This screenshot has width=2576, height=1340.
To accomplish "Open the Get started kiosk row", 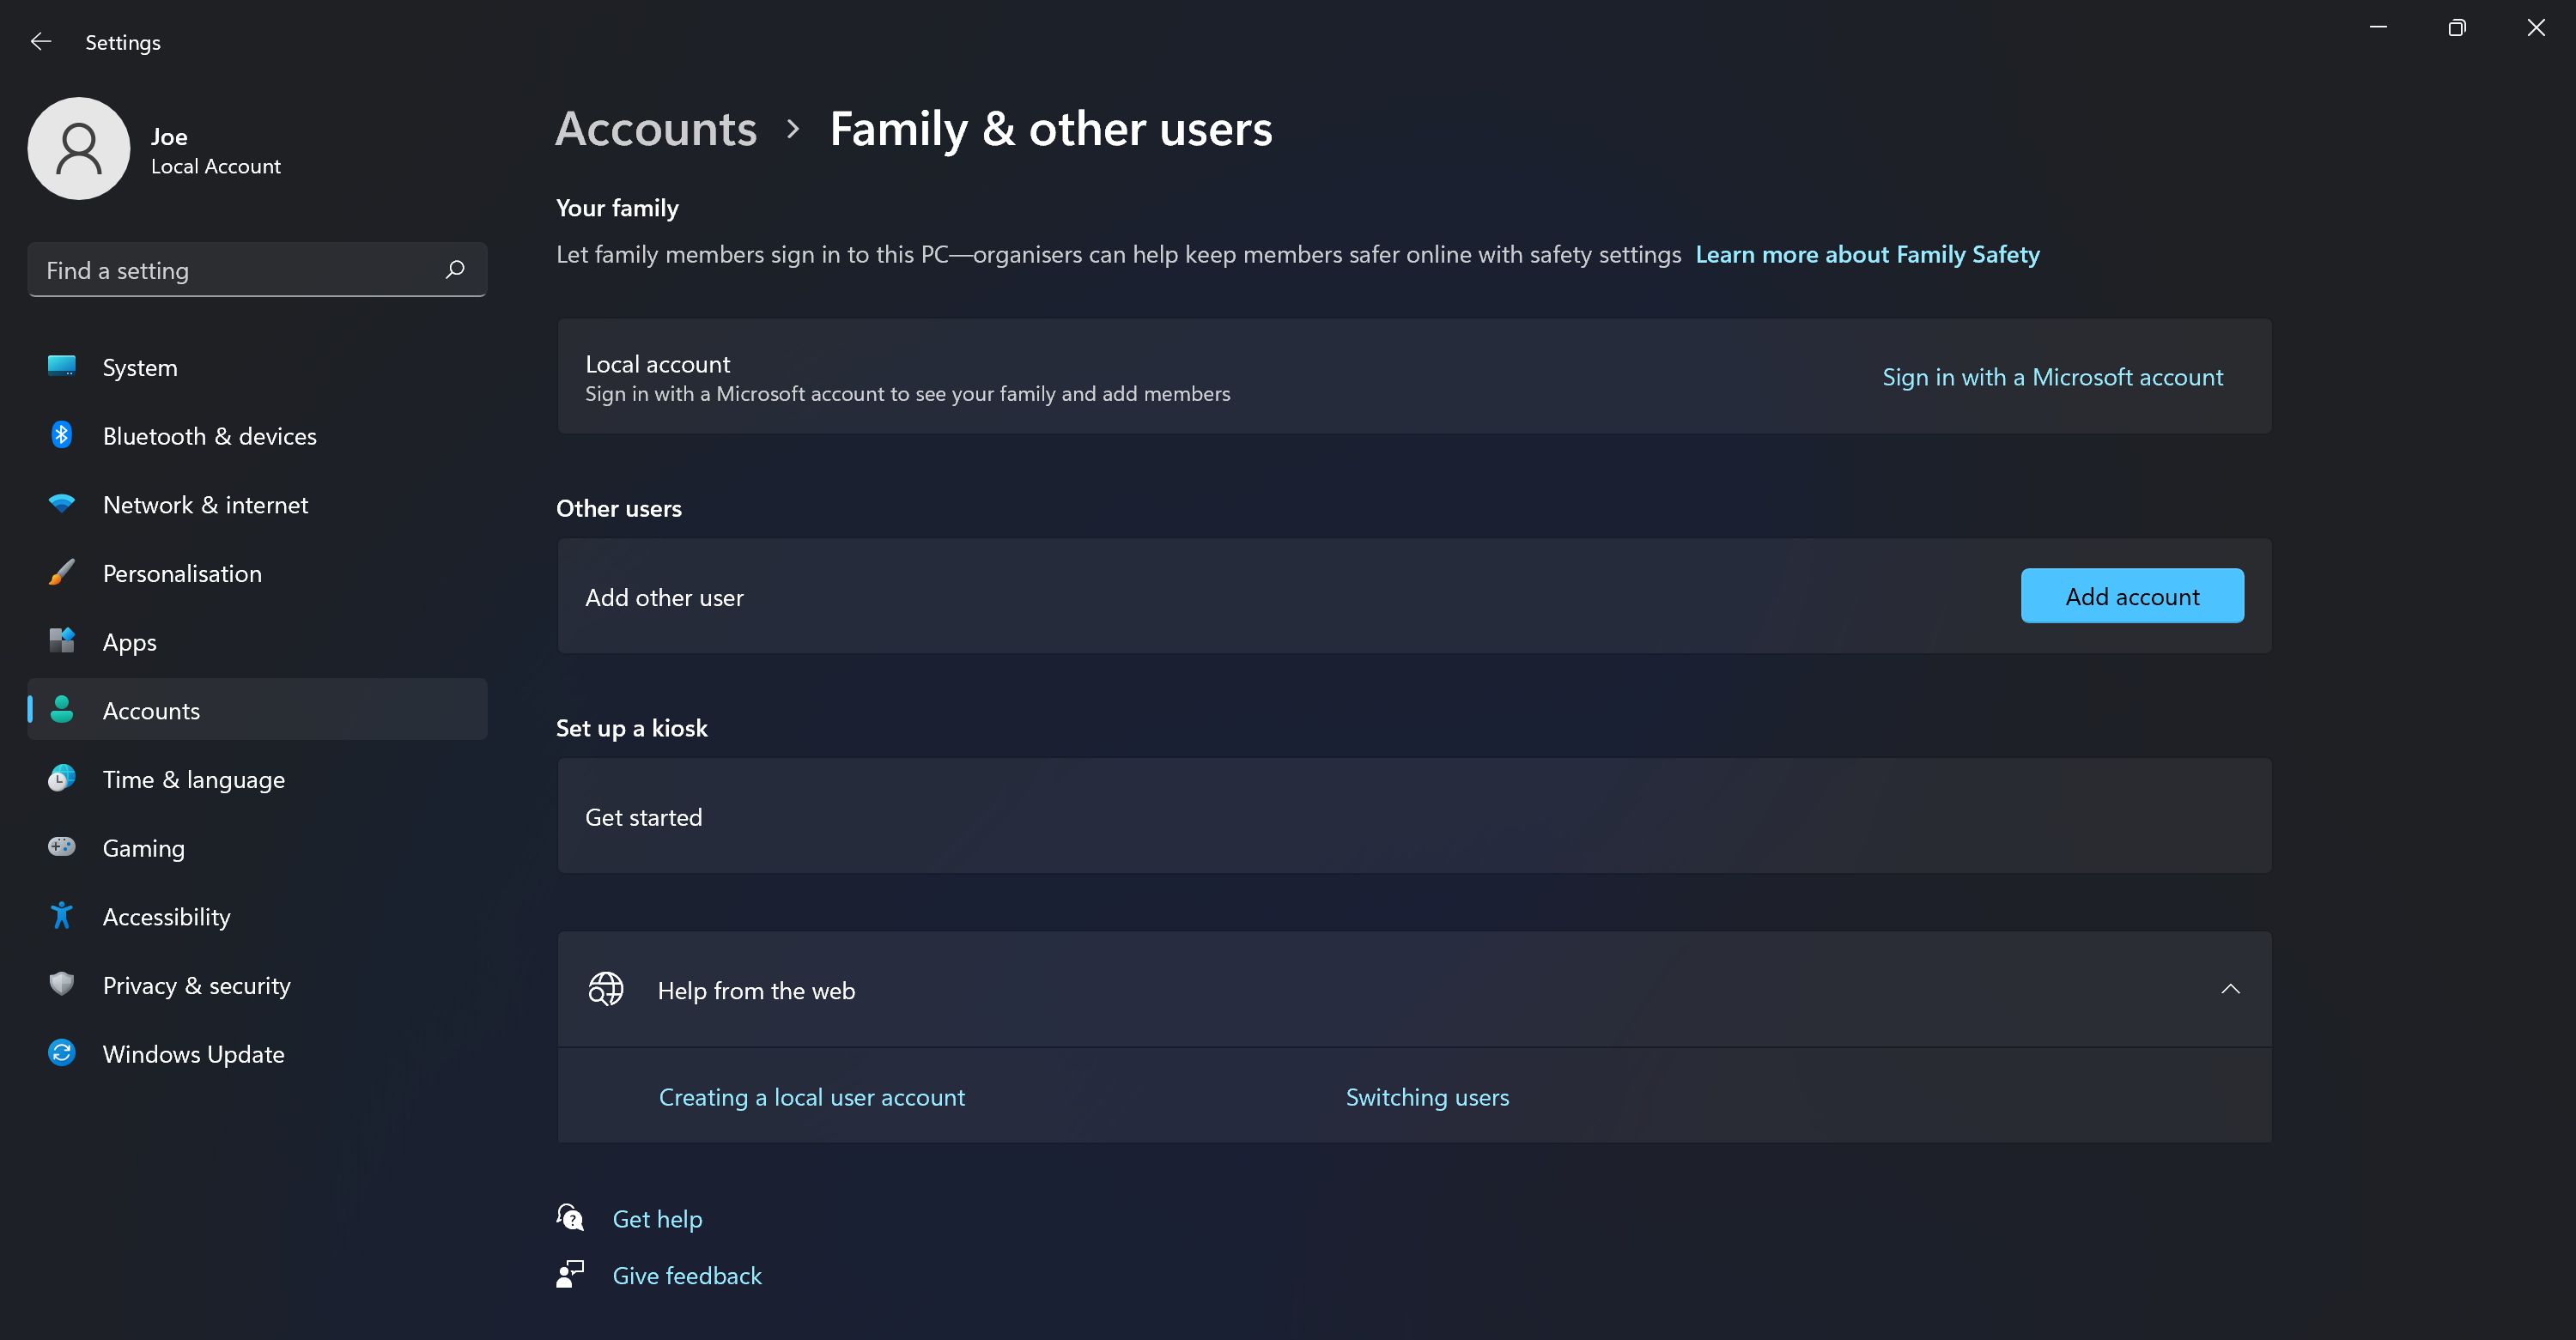I will pos(1413,816).
